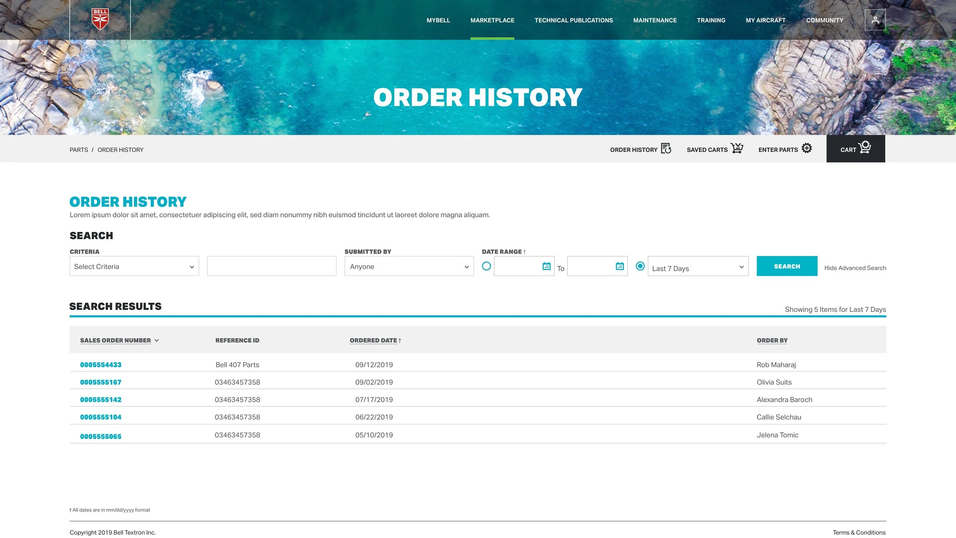Open the Community menu item

pyautogui.click(x=824, y=20)
